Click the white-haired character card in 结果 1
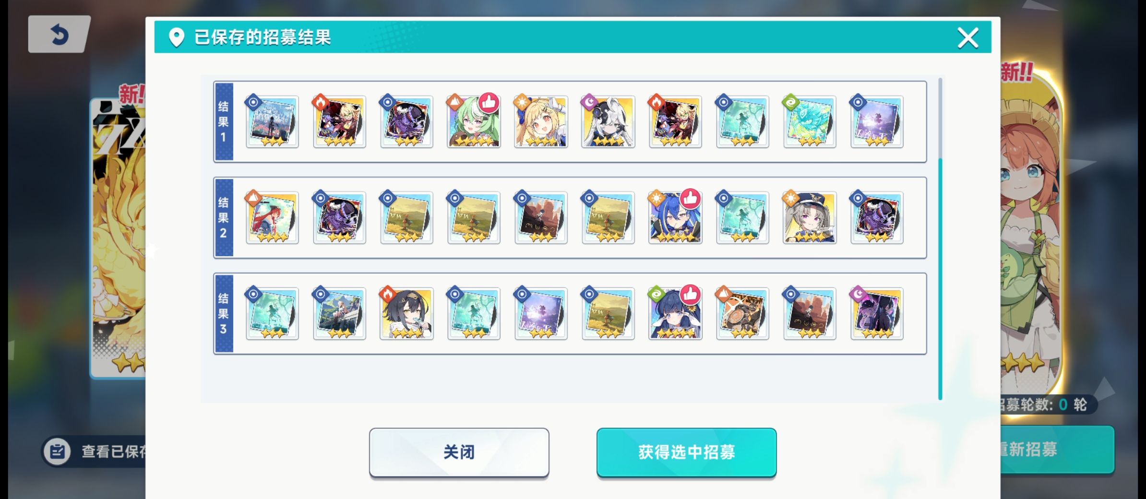1146x499 pixels. [608, 122]
